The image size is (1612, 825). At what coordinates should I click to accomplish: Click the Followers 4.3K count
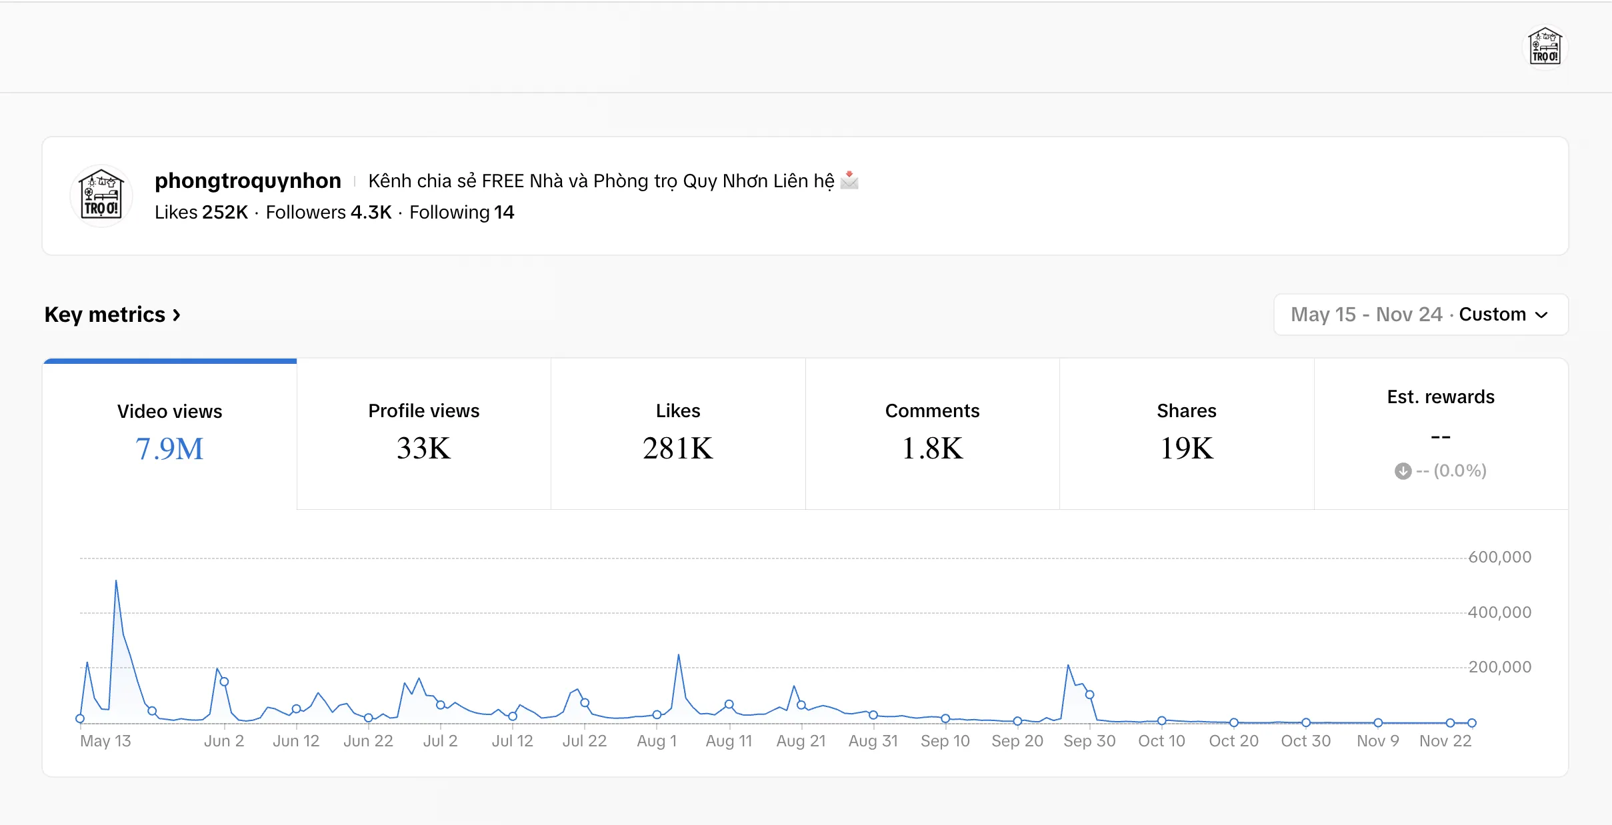tap(329, 212)
